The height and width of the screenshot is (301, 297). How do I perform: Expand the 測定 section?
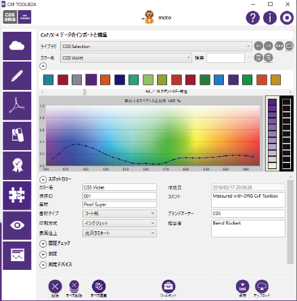pyautogui.click(x=43, y=254)
